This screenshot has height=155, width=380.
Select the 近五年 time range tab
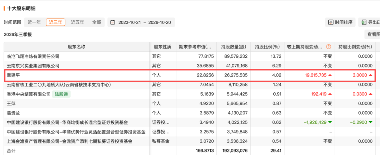click(x=77, y=22)
